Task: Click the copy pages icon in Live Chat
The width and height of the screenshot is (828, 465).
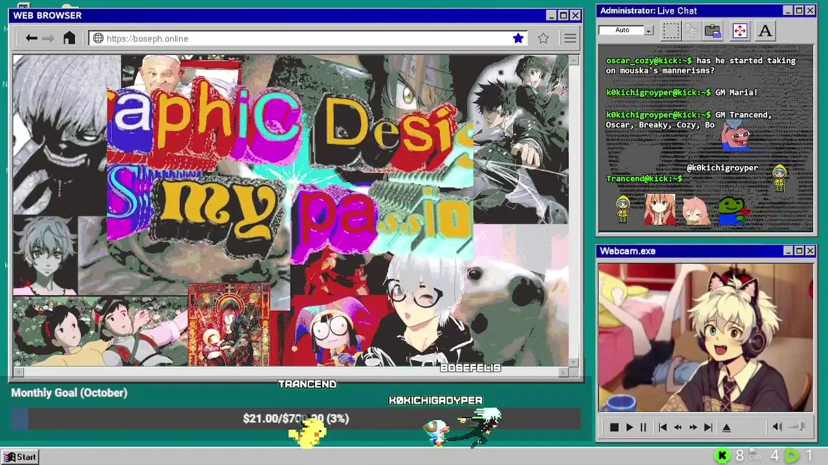Action: tap(692, 30)
